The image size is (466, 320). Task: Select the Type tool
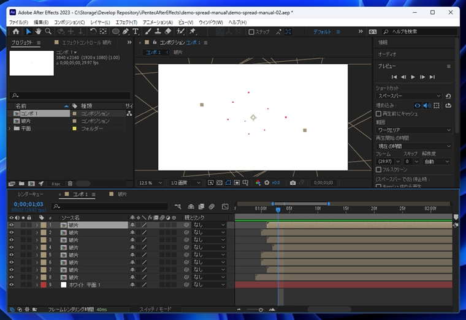[136, 31]
